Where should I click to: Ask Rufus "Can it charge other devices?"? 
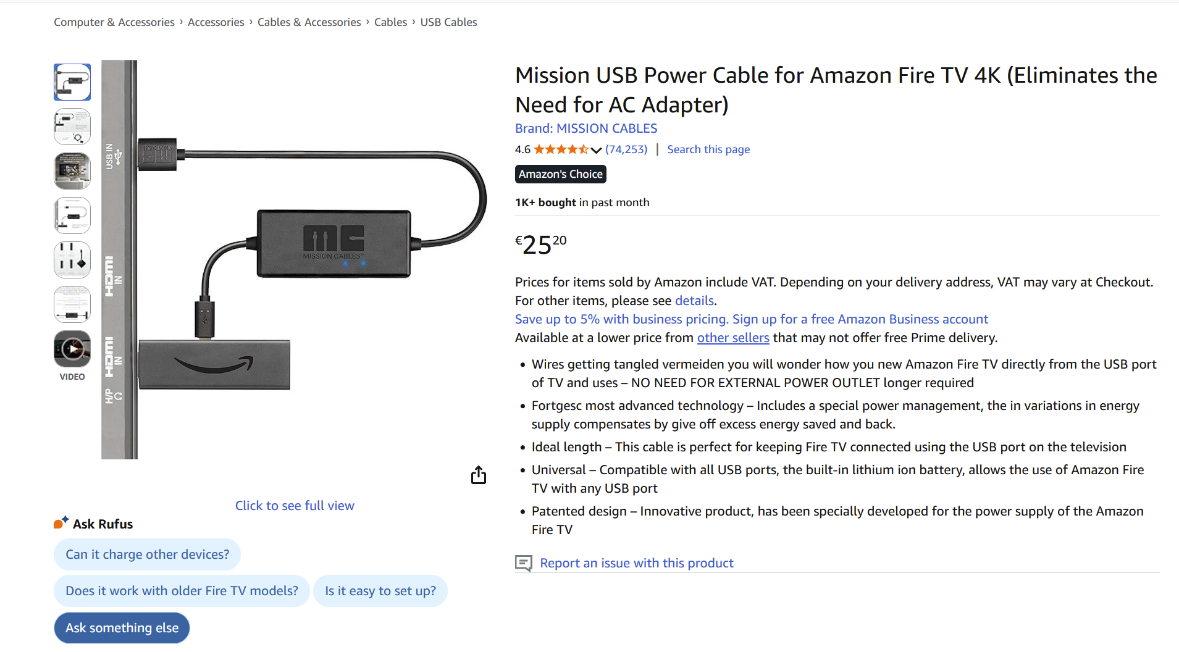tap(147, 554)
